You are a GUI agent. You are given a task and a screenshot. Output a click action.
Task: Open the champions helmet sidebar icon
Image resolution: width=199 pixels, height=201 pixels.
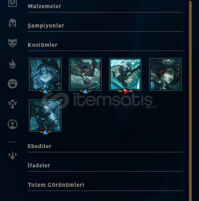pos(12,23)
